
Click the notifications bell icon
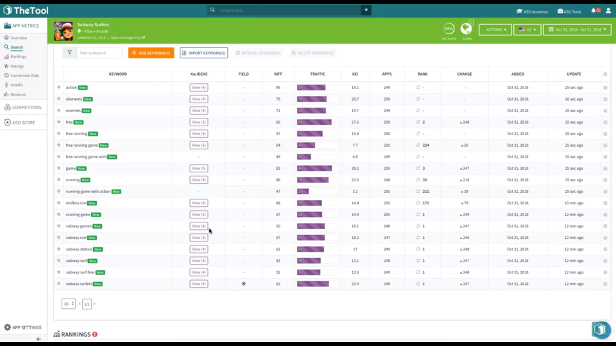(x=594, y=11)
